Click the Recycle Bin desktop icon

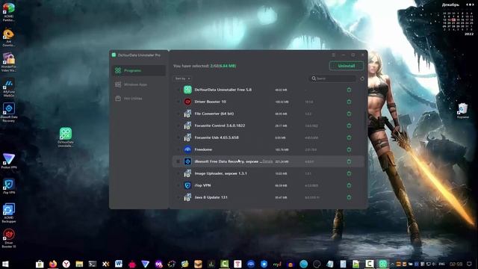click(463, 111)
